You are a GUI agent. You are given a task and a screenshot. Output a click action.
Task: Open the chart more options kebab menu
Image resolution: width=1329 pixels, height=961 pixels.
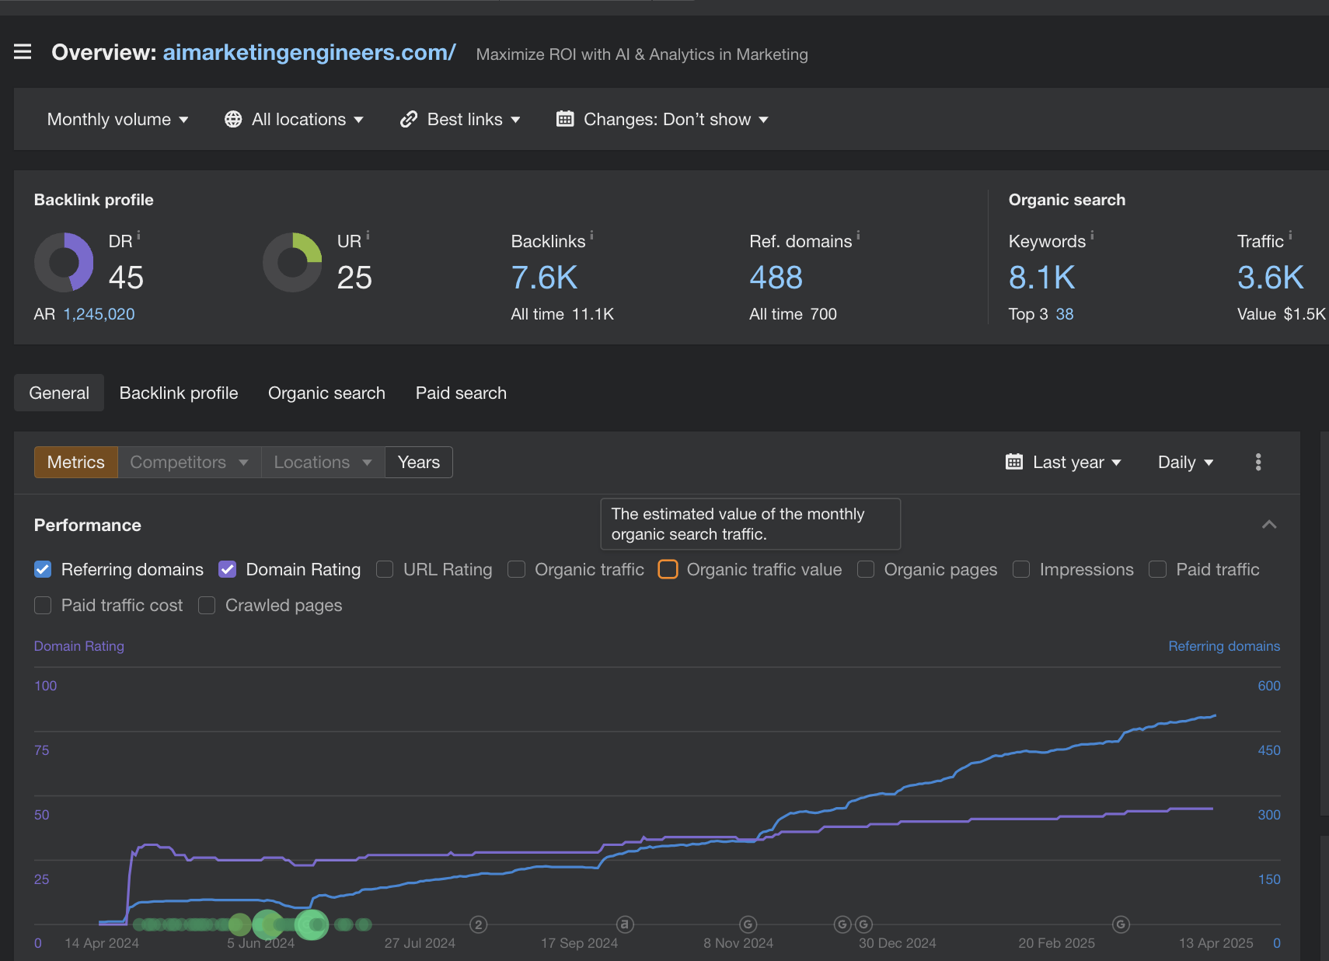click(1258, 462)
